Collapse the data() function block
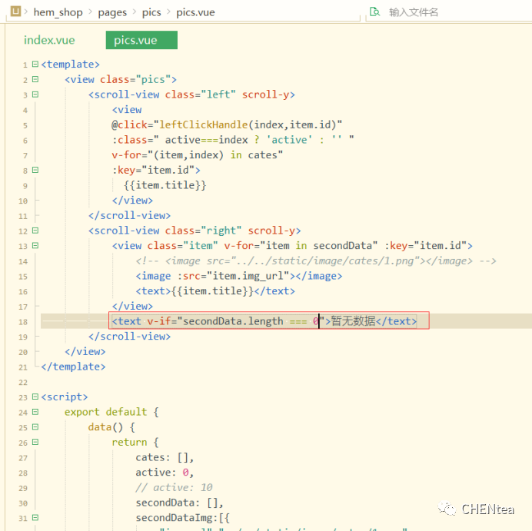 click(x=35, y=427)
